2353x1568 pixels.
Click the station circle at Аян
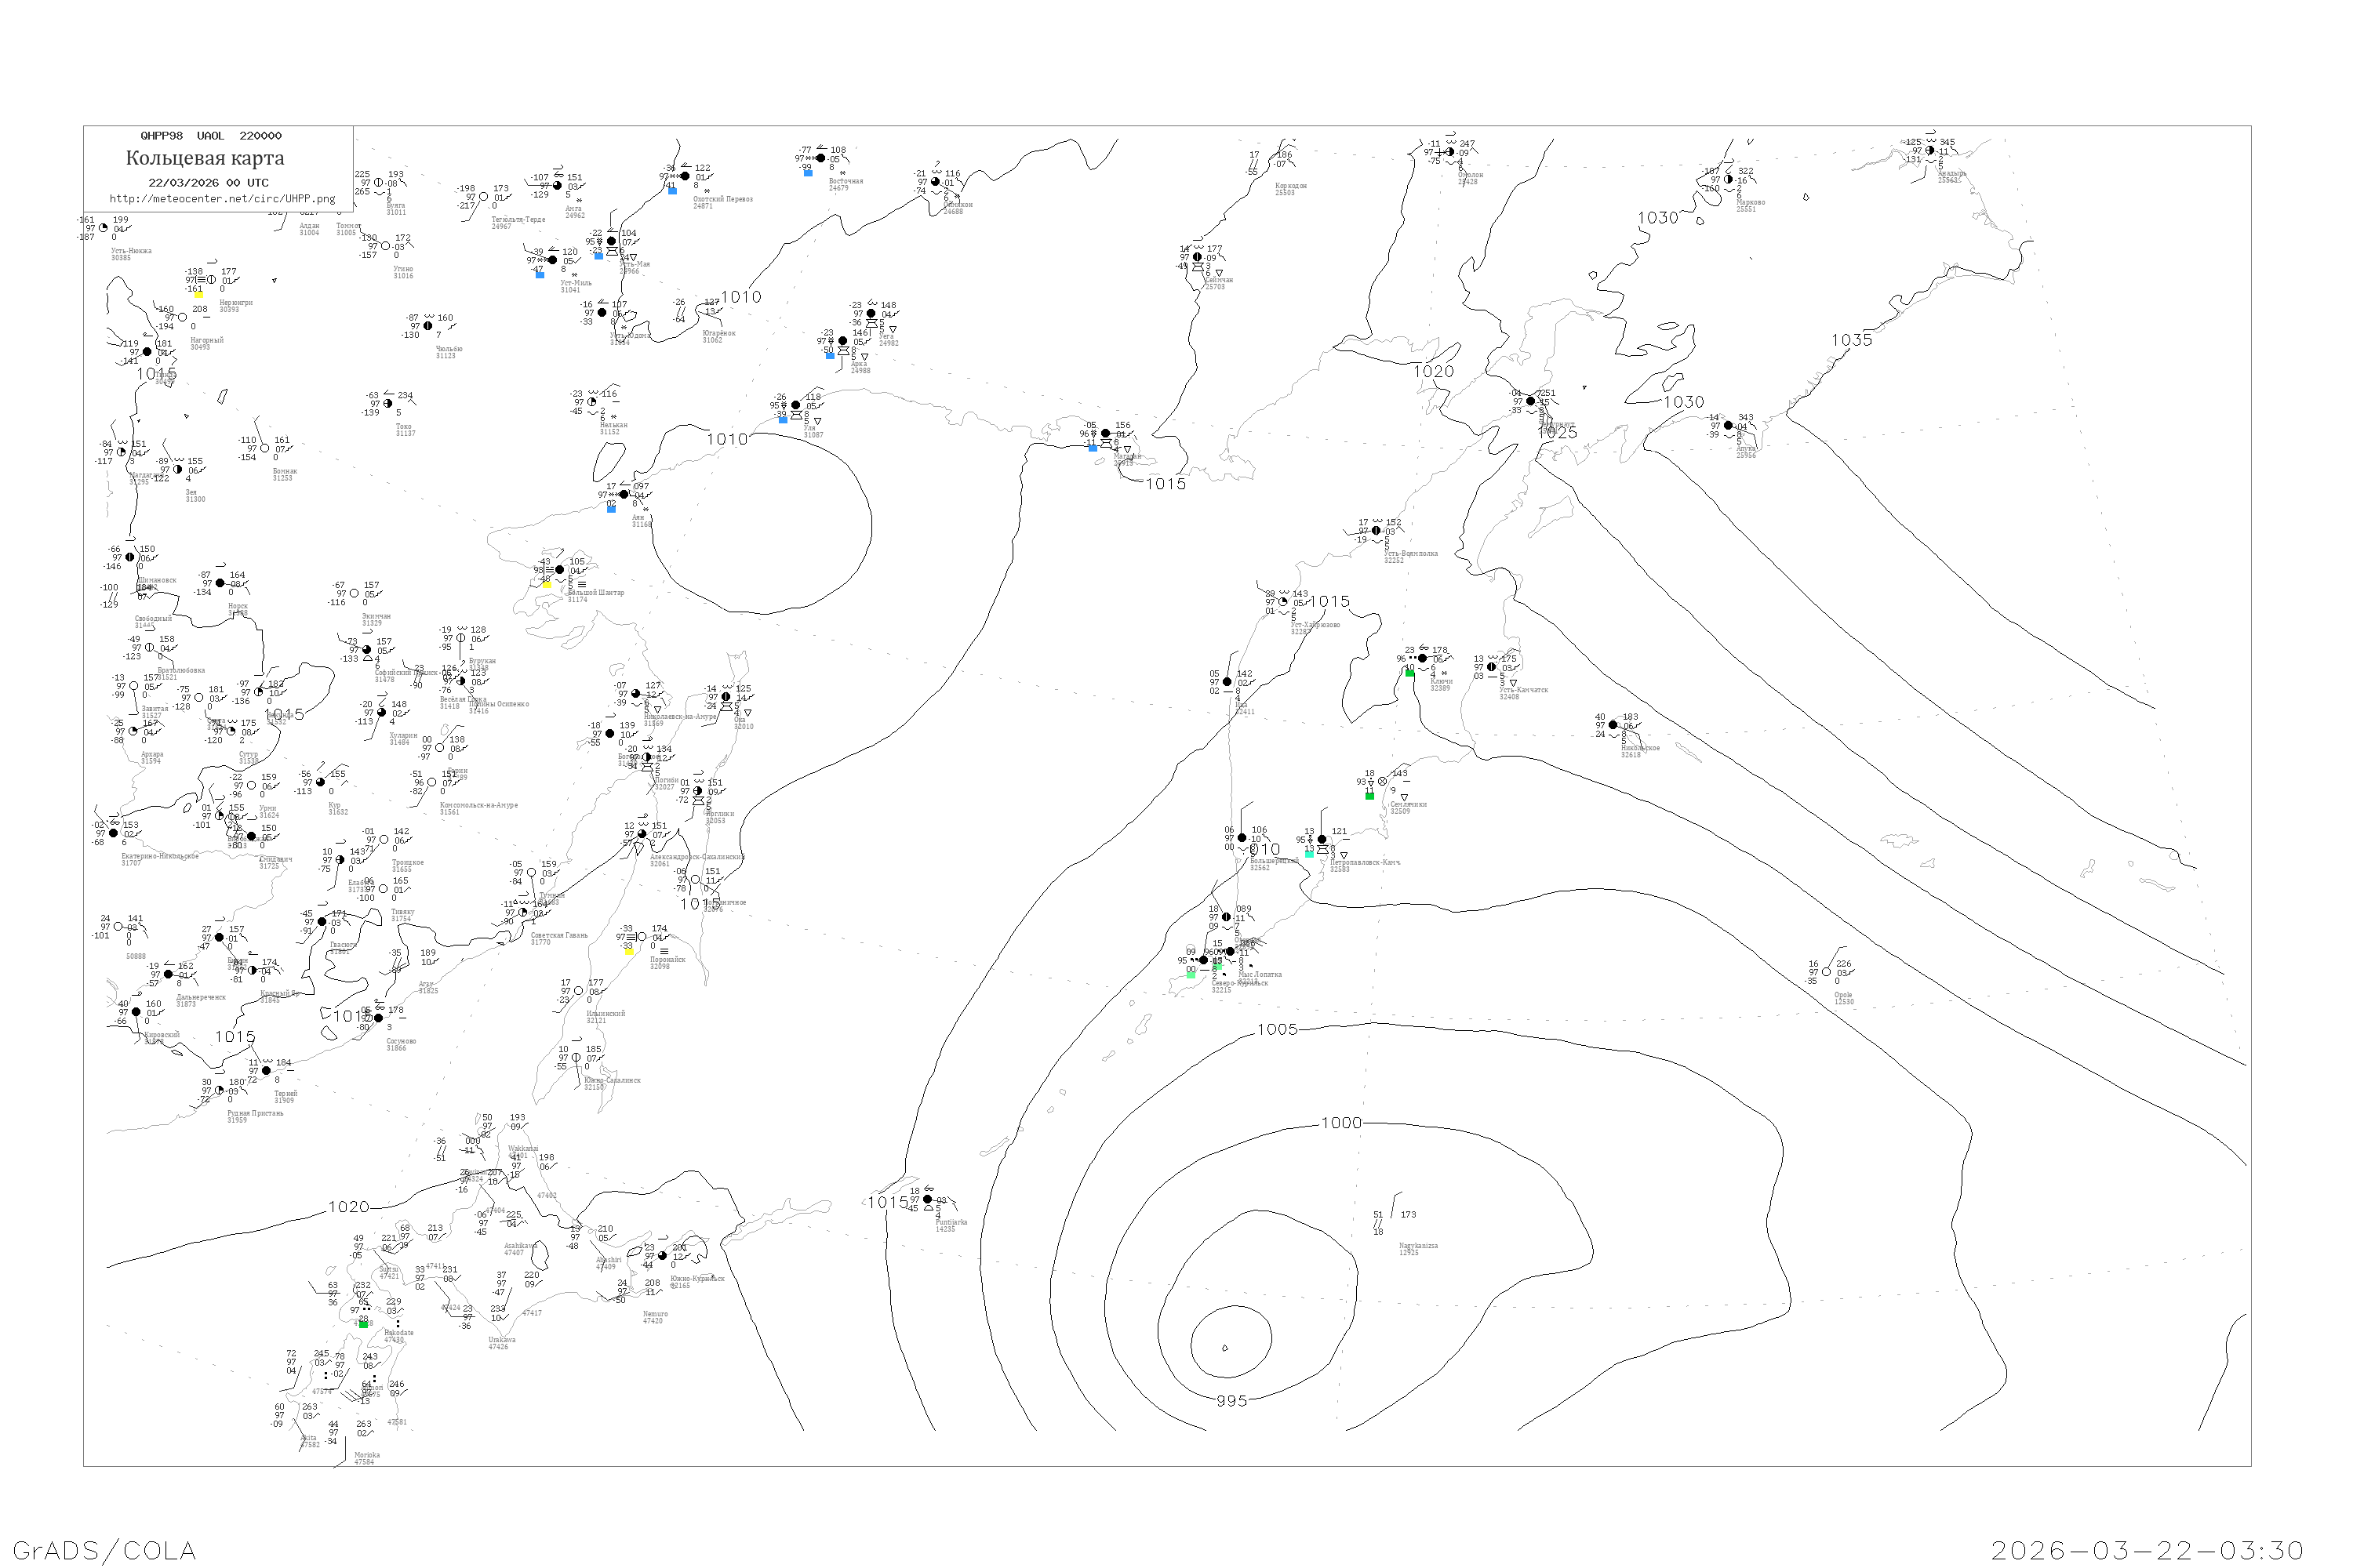coord(624,494)
